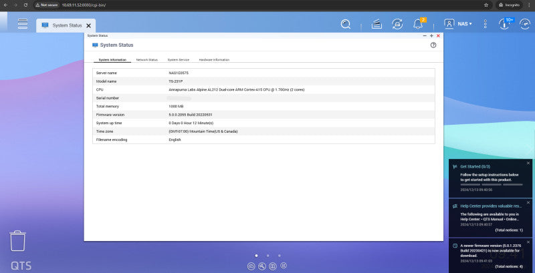Image resolution: width=535 pixels, height=273 pixels.
Task: Select the Mountain Time zone value
Action: pyautogui.click(x=203, y=131)
